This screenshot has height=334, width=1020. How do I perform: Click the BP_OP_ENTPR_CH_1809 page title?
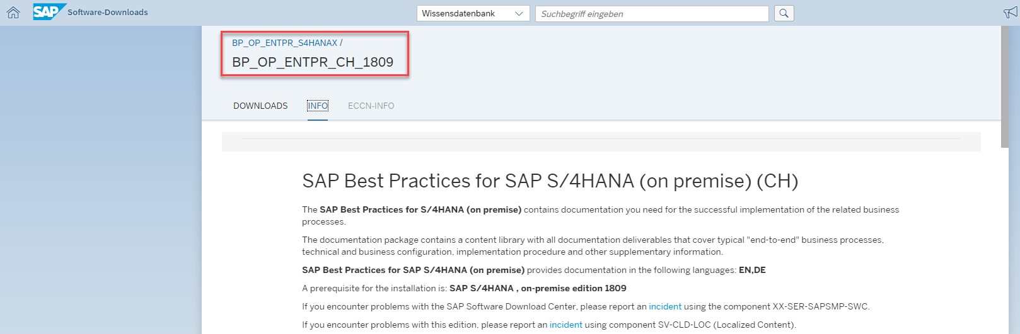click(x=313, y=62)
